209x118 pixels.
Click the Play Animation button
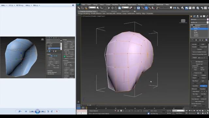(192, 111)
